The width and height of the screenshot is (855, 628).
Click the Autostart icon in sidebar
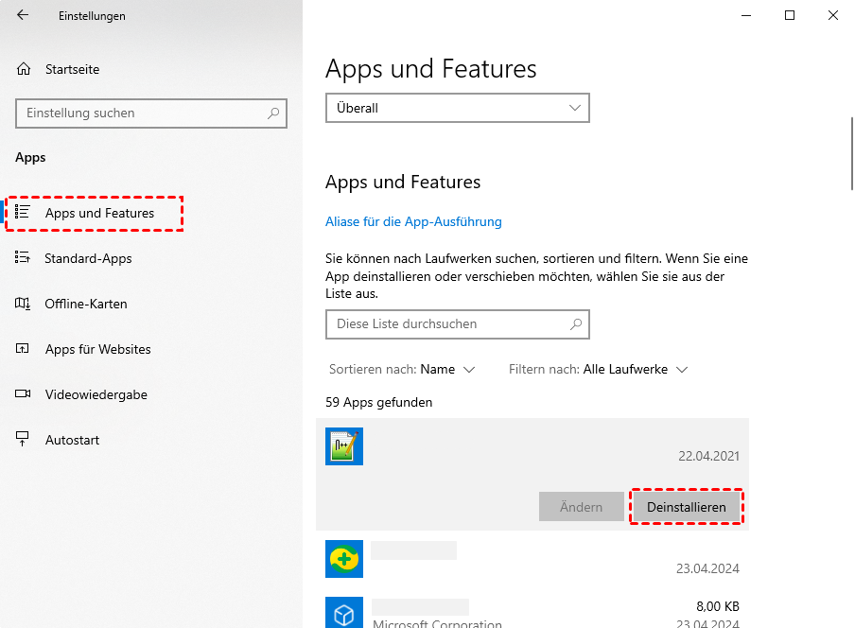23,440
